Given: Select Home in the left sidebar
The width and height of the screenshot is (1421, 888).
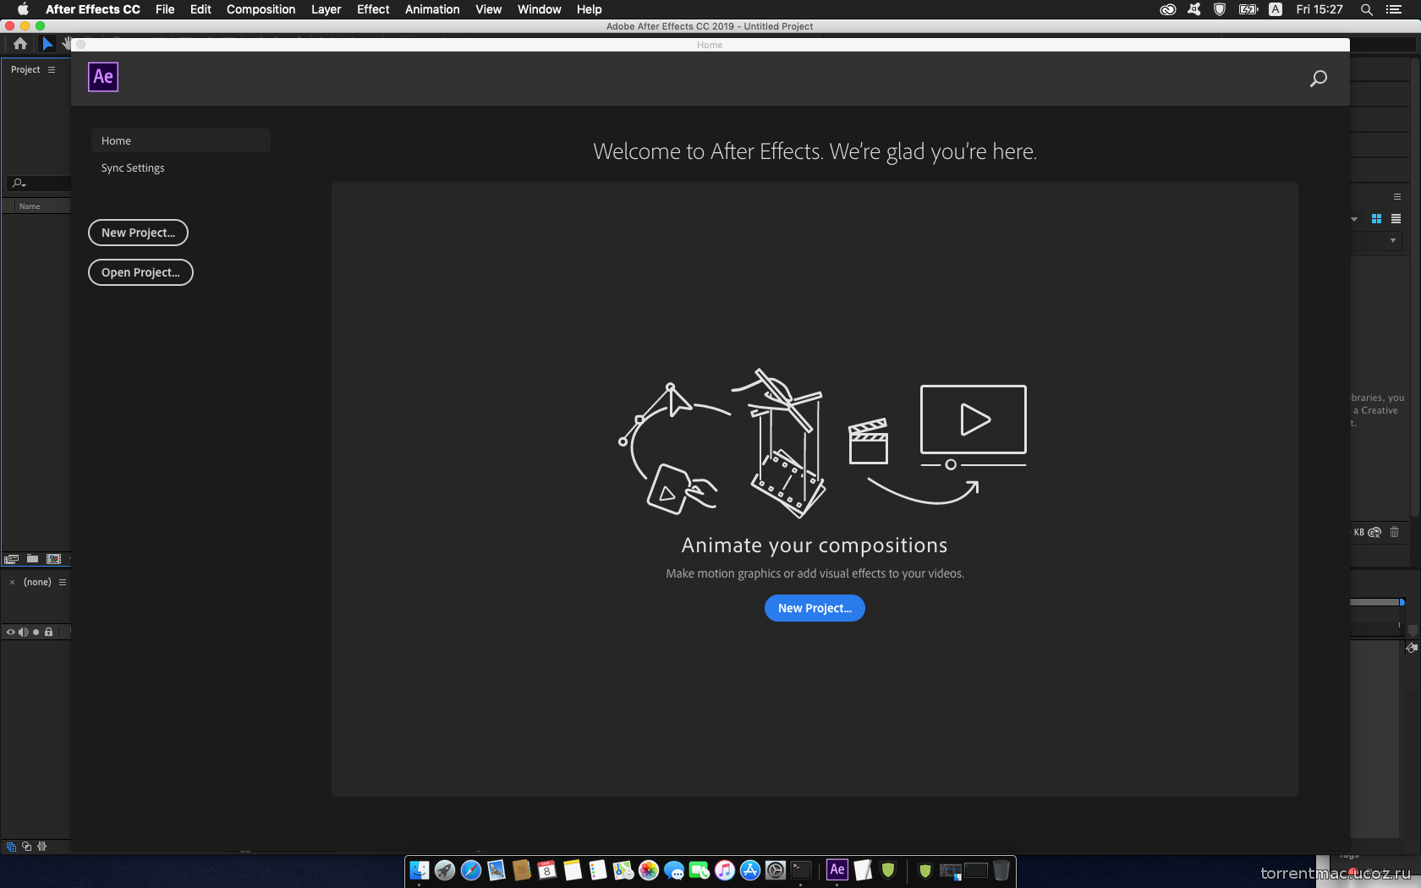Looking at the screenshot, I should point(181,140).
